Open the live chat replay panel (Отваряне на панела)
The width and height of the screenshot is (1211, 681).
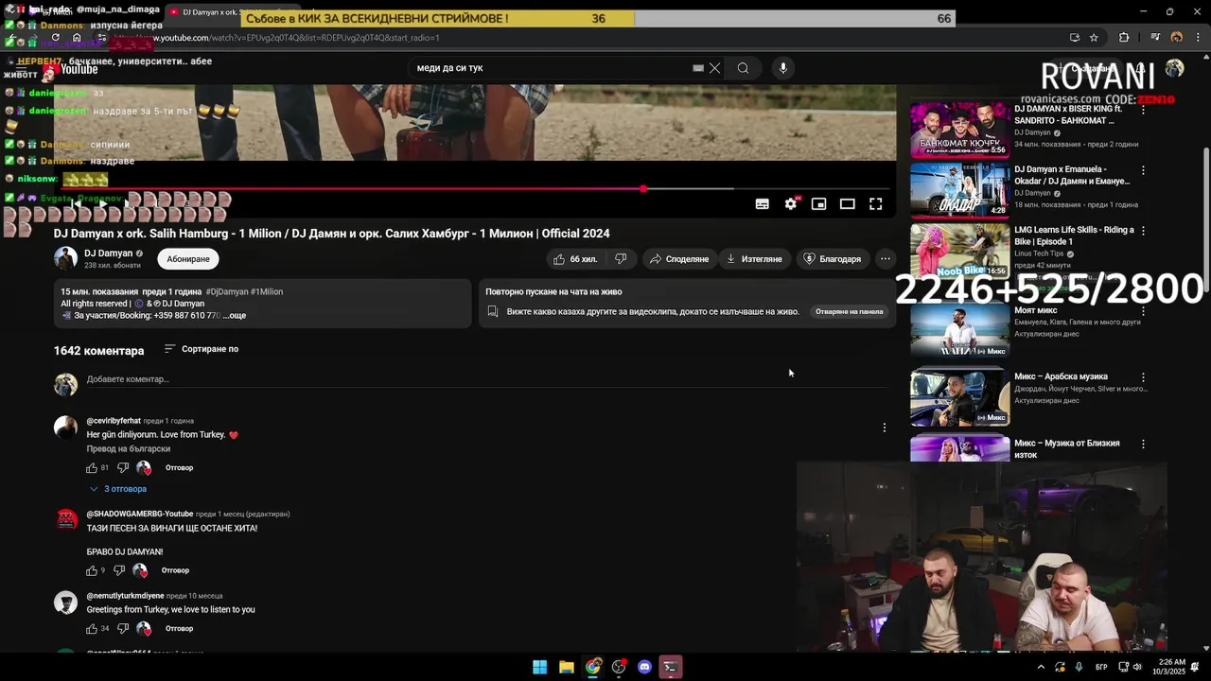click(849, 311)
